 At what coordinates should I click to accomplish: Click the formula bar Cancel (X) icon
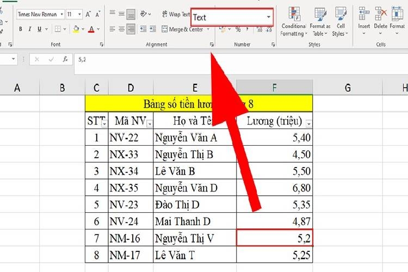[x=37, y=60]
